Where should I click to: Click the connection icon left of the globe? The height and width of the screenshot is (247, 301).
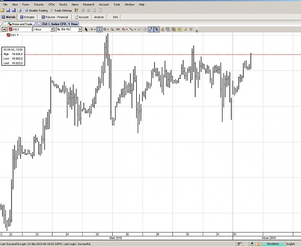click(x=239, y=244)
